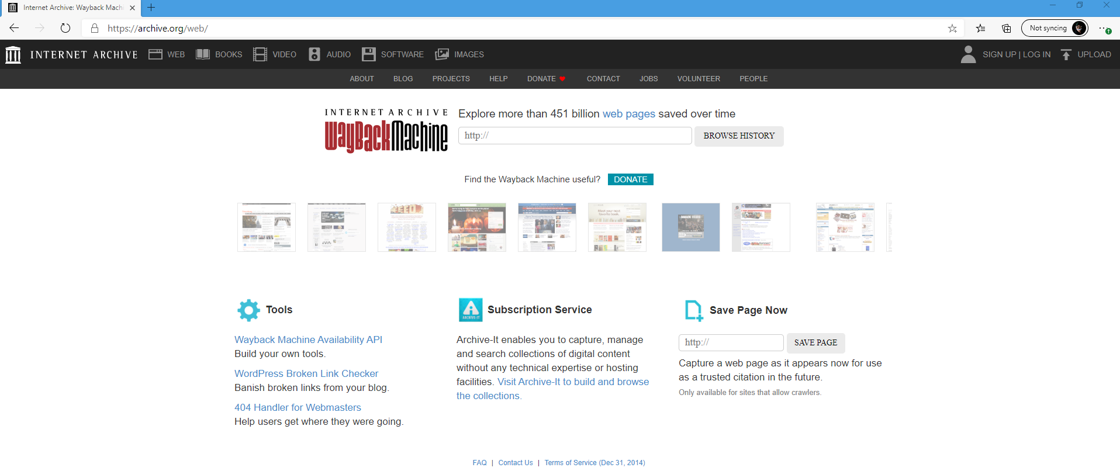Click the SAVE PAGE button

tap(815, 343)
